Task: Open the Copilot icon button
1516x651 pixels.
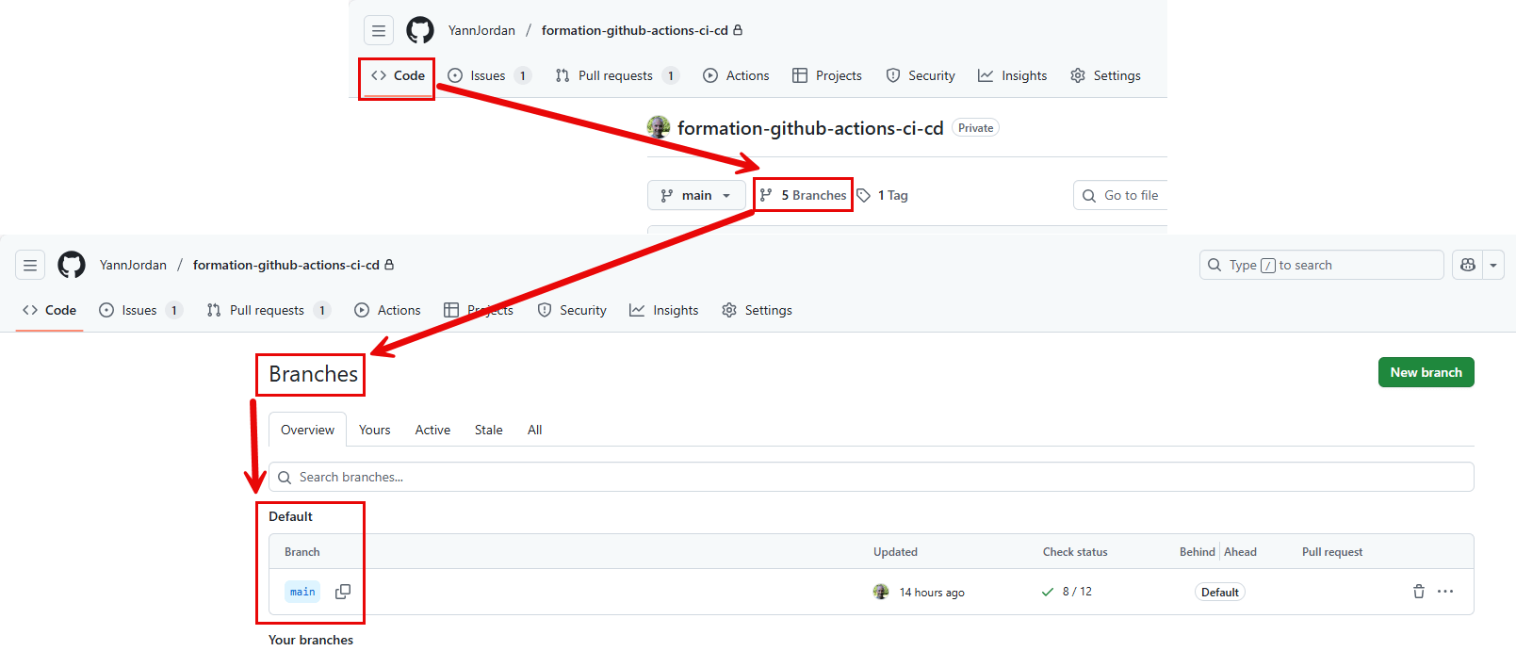Action: pos(1467,265)
